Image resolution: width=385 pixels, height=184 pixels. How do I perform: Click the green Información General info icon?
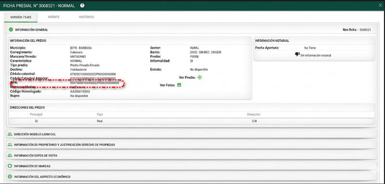(11, 30)
